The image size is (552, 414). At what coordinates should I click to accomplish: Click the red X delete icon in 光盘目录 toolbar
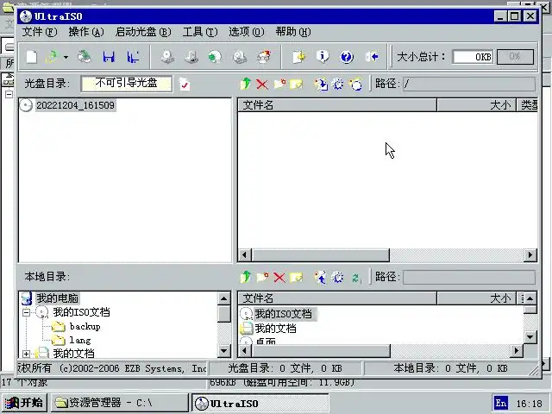262,85
